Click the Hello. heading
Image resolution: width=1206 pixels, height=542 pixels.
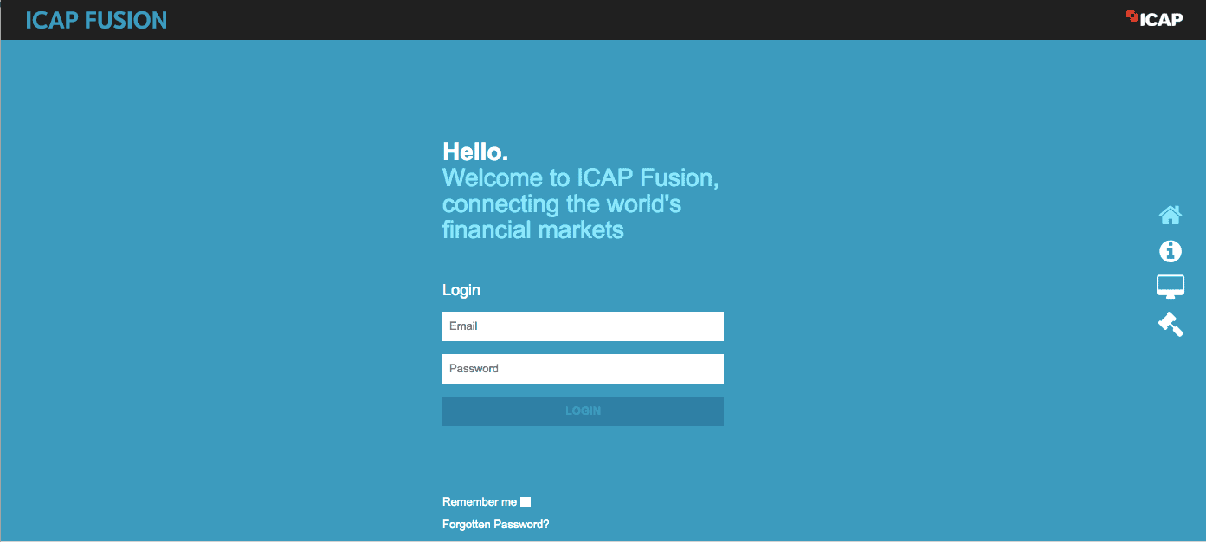(x=474, y=152)
